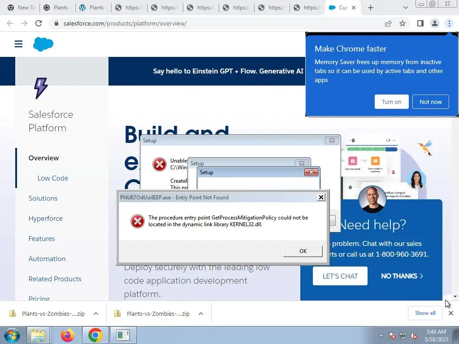Expand options for second Plants-vs-Zombies zip download
459x344 pixels.
point(200,314)
